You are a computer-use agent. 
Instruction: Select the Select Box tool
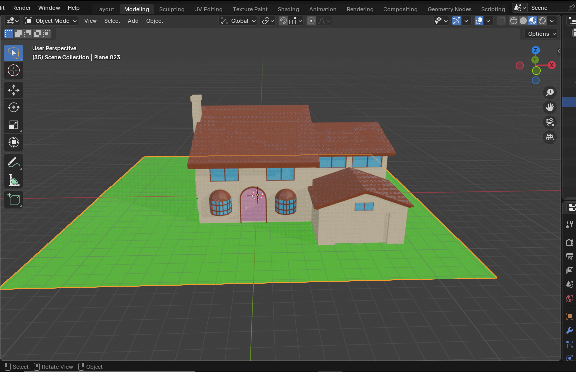coord(13,53)
